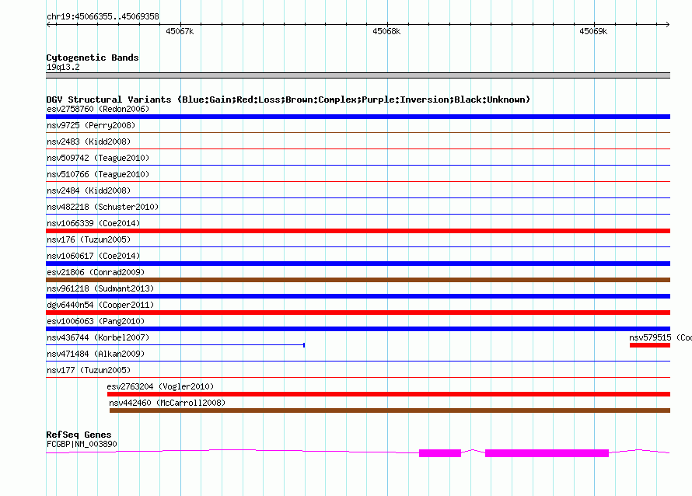The image size is (692, 496).
Task: Click the brown nsv442460 complex bar
Action: [x=390, y=410]
